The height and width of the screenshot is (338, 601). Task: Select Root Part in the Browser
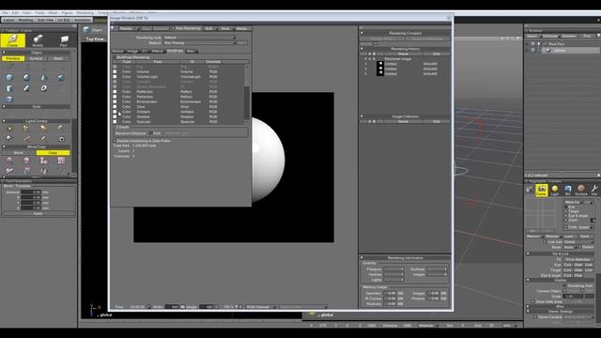[556, 44]
